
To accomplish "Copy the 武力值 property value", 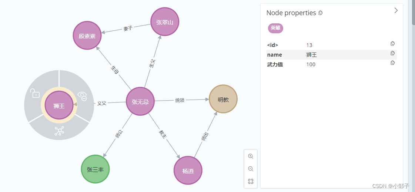I will pos(392,63).
